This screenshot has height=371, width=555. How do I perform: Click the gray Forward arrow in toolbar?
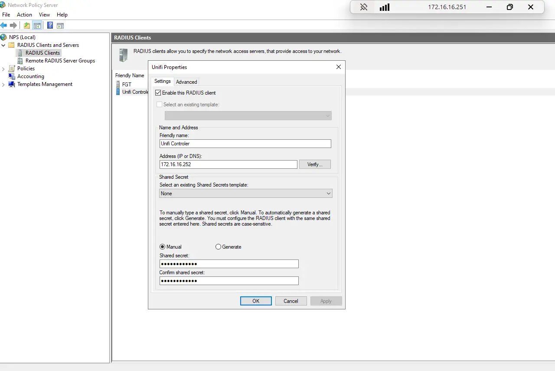point(13,26)
